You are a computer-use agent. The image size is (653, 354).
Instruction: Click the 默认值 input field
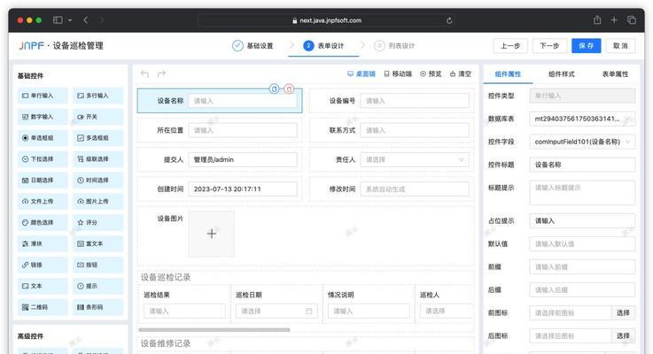tap(582, 243)
